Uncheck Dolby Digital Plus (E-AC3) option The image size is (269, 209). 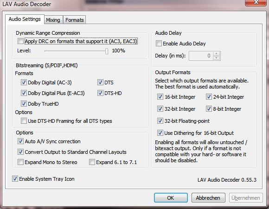[24, 93]
